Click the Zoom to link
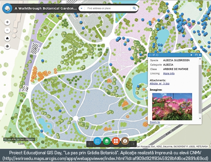 (x=155, y=122)
